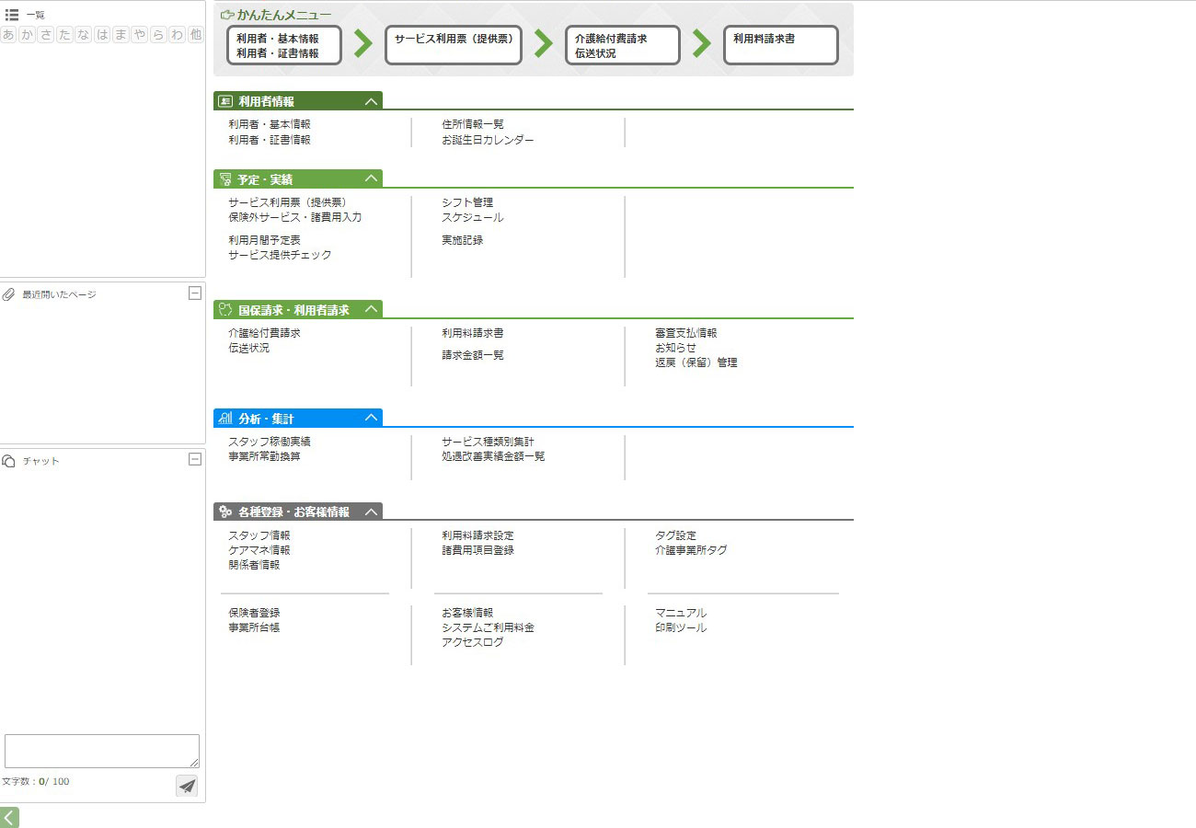Send chat message with paper plane icon
Viewport: 1196px width, 828px height.
187,786
